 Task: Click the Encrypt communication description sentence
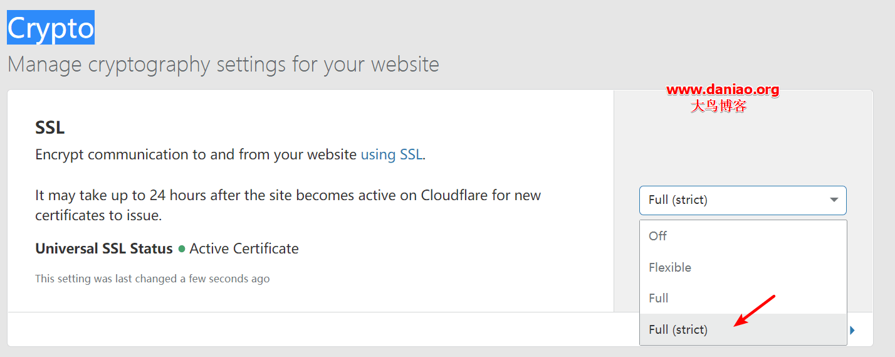coord(231,154)
